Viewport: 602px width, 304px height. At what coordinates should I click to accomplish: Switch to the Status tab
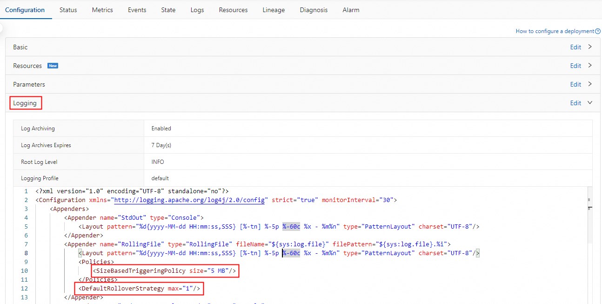tap(68, 10)
